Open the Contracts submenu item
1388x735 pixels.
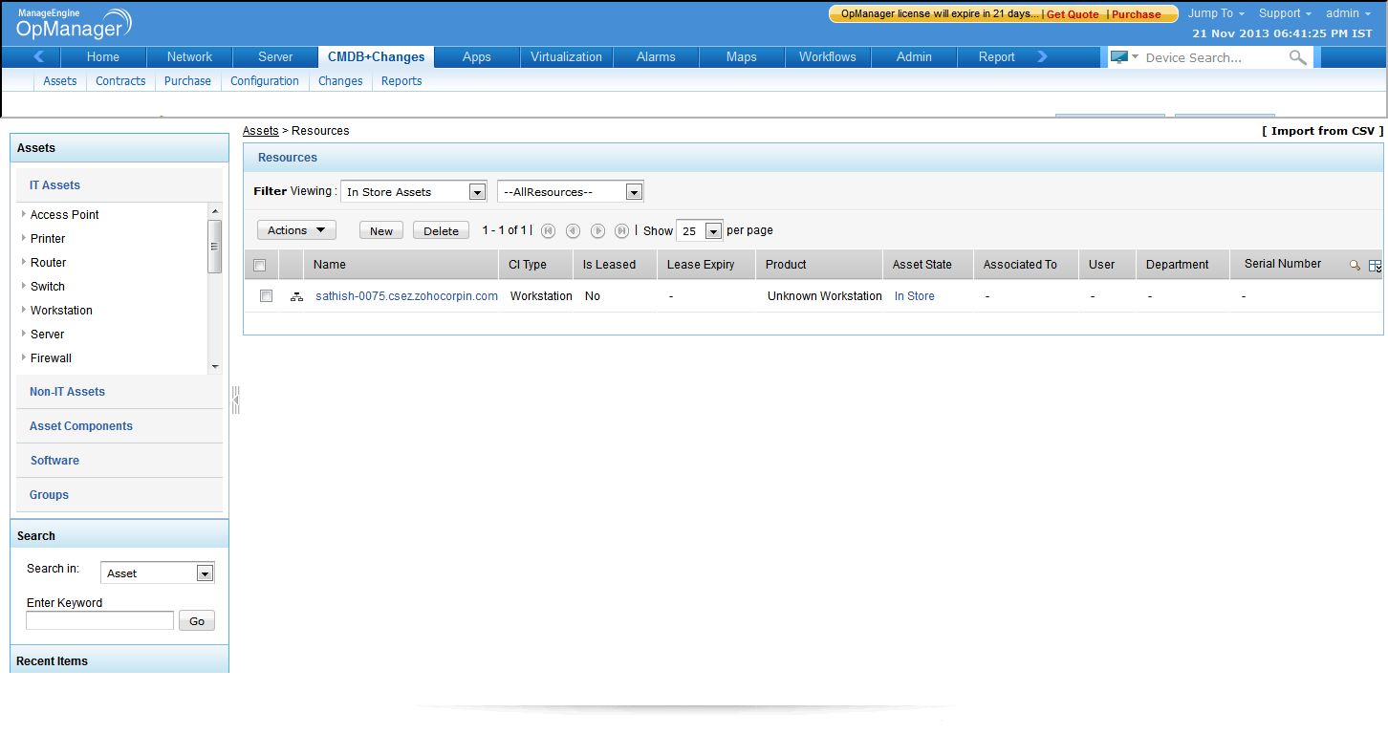(120, 81)
